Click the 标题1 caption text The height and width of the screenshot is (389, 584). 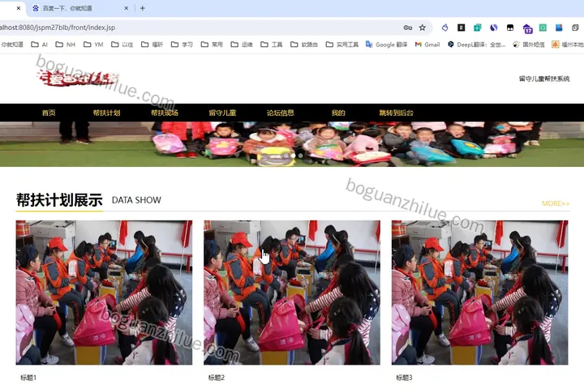click(28, 378)
